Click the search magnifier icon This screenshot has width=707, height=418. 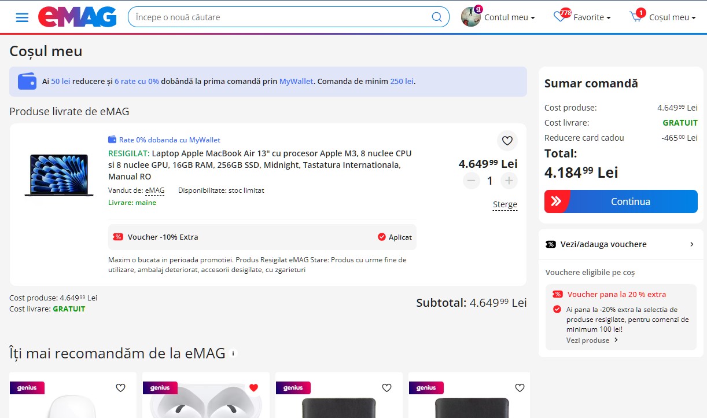click(437, 17)
